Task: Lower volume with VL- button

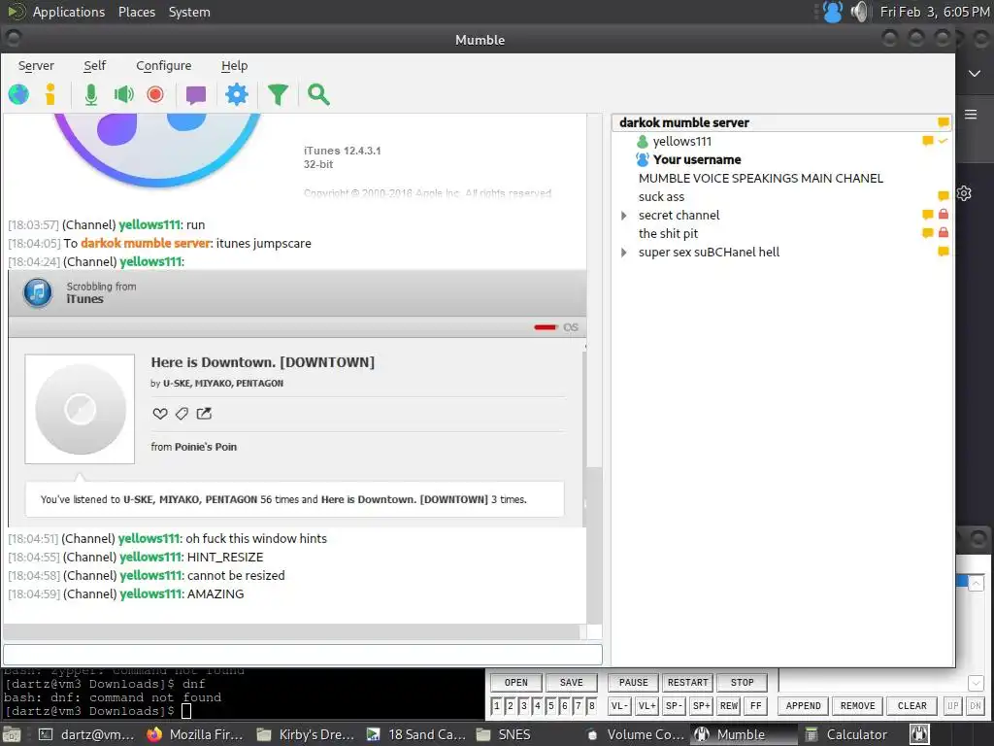Action: click(619, 706)
